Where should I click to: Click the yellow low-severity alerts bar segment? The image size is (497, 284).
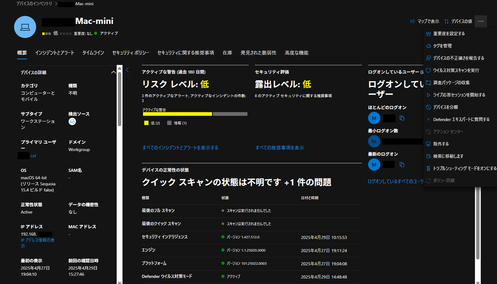pos(177,114)
